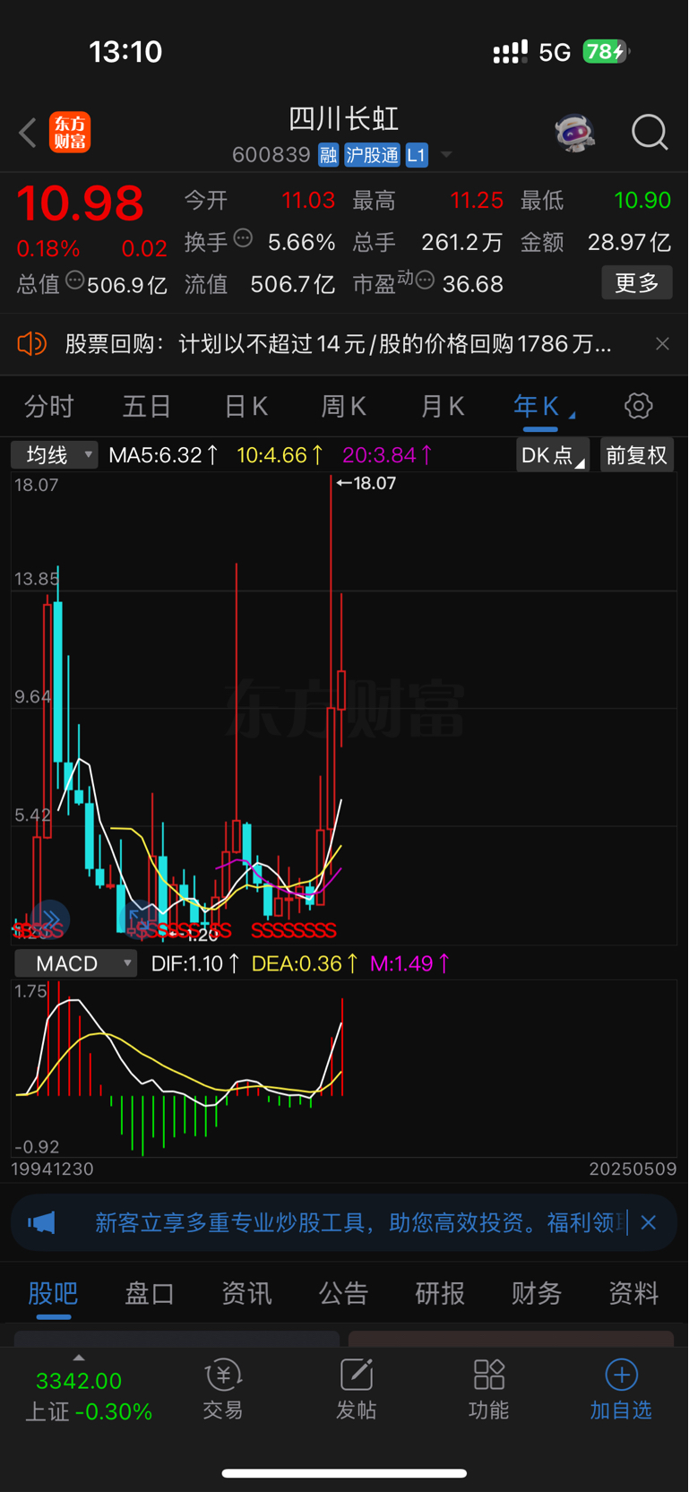Viewport: 689px width, 1492px height.
Task: Tap the 前复权 button
Action: pos(636,455)
